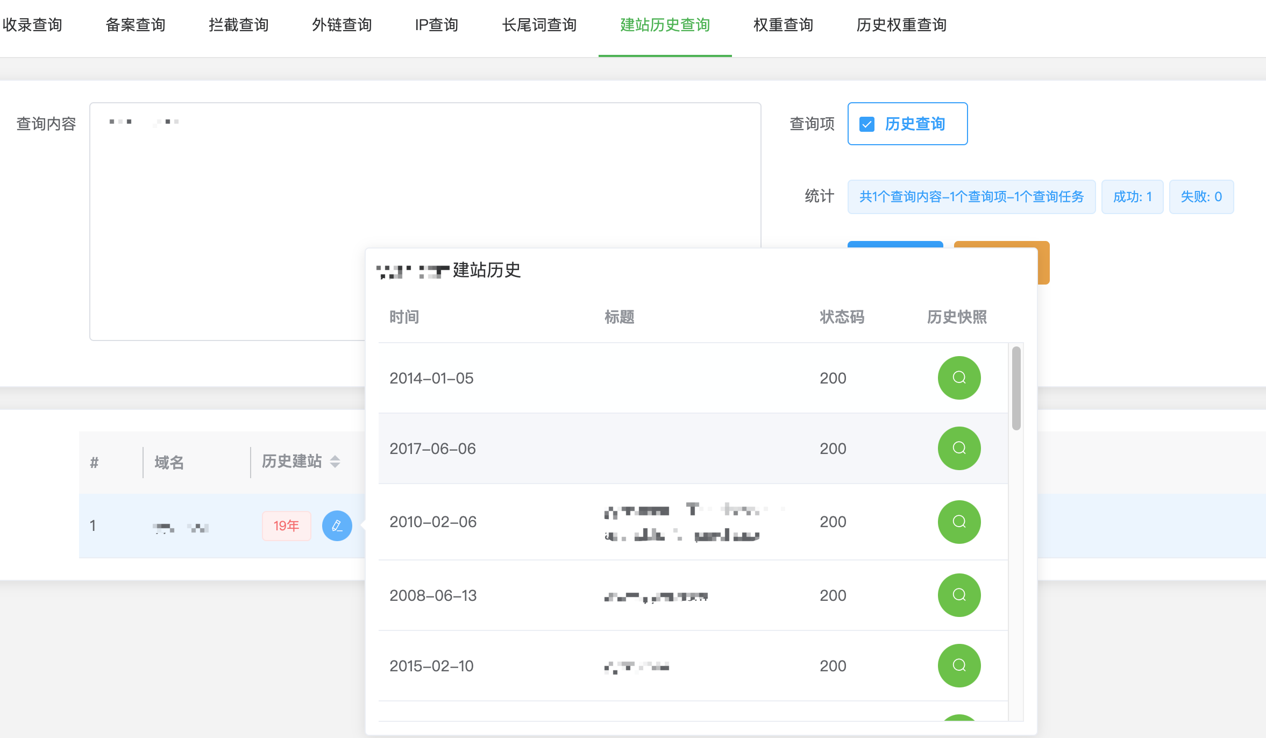Switch to the 收录查询 tab
This screenshot has width=1266, height=738.
(x=32, y=25)
